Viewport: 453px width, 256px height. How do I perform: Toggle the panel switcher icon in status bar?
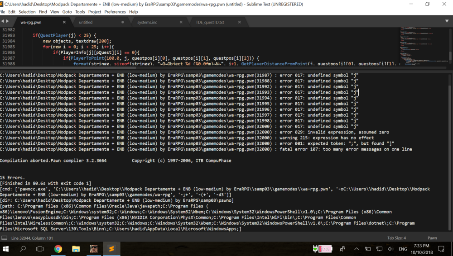click(x=5, y=238)
